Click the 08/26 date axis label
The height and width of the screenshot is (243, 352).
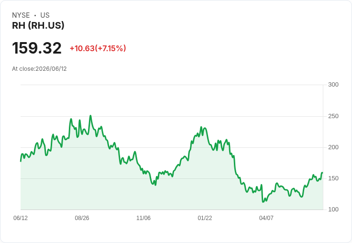[82, 218]
